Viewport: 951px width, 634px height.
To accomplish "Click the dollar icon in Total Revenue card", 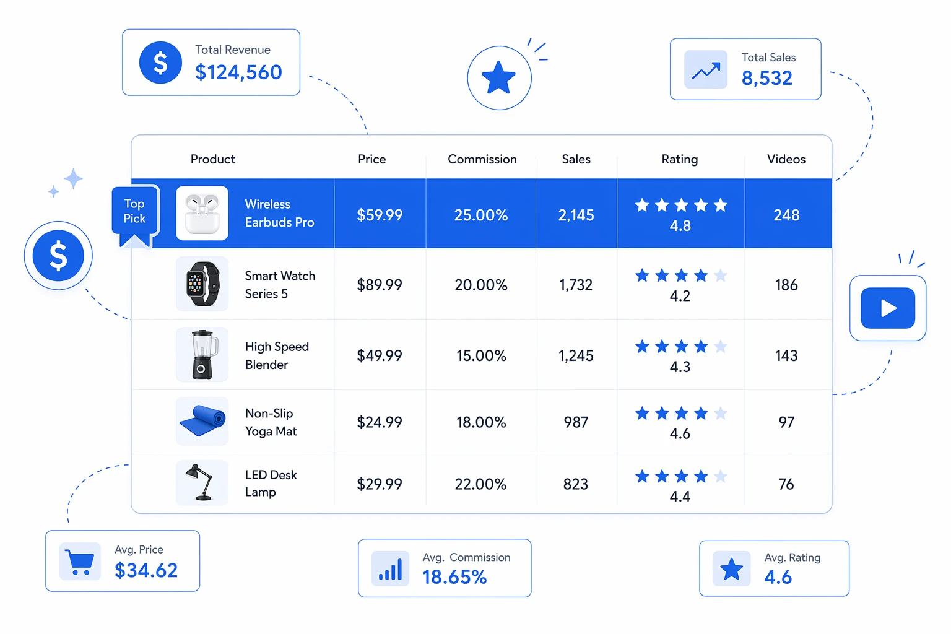I will tap(160, 63).
